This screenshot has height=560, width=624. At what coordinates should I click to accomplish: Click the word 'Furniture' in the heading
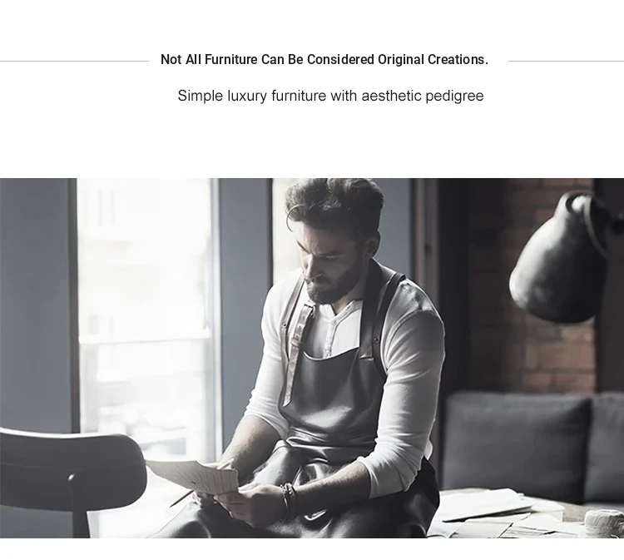230,60
